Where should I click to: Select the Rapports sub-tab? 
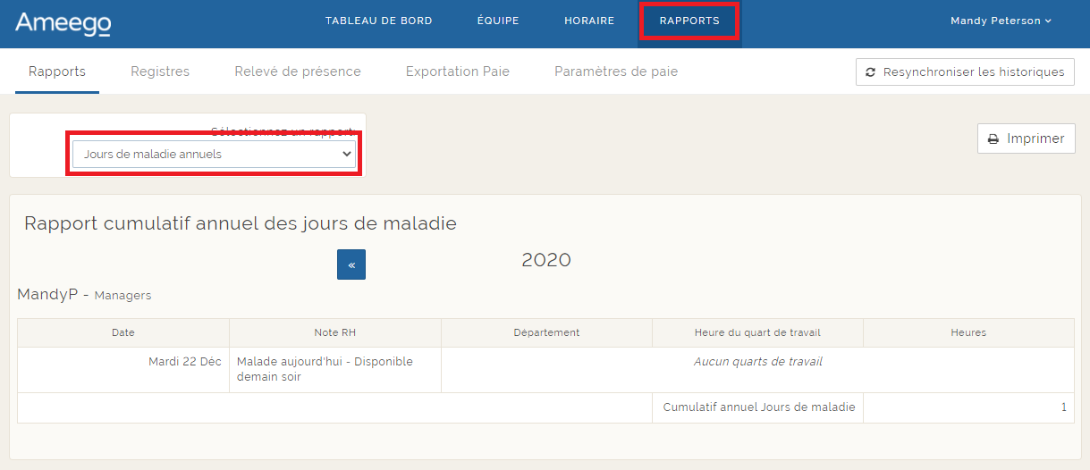[x=57, y=71]
